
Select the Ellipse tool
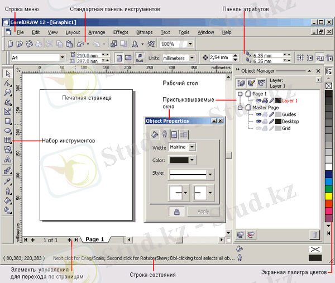[x=8, y=131]
